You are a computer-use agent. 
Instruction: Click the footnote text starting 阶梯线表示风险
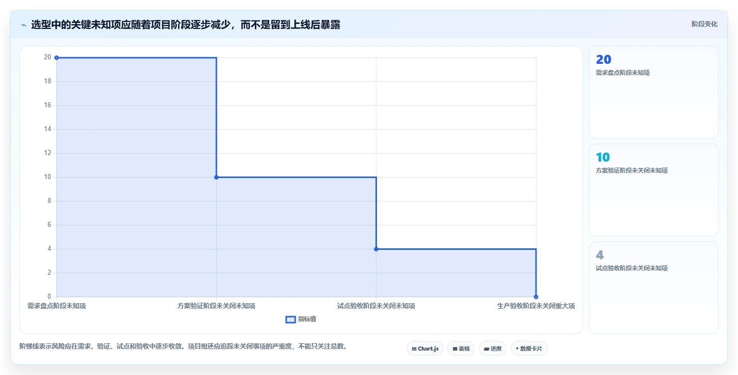tap(183, 346)
